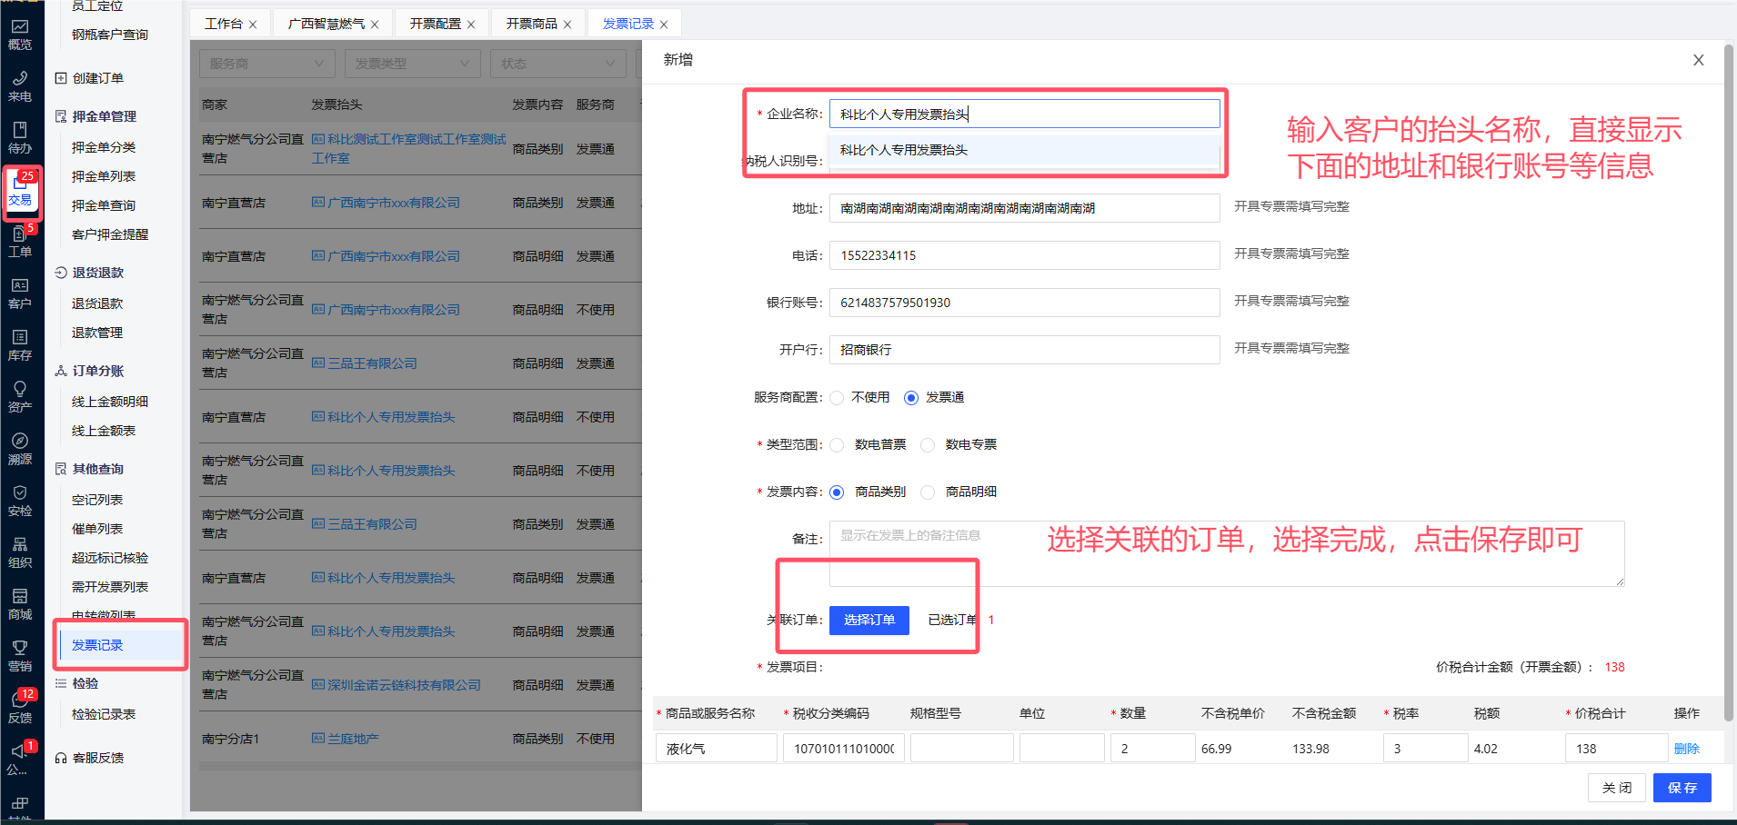Open the 概览 overview icon in sidebar
Viewport: 1737px width, 825px height.
tap(20, 35)
